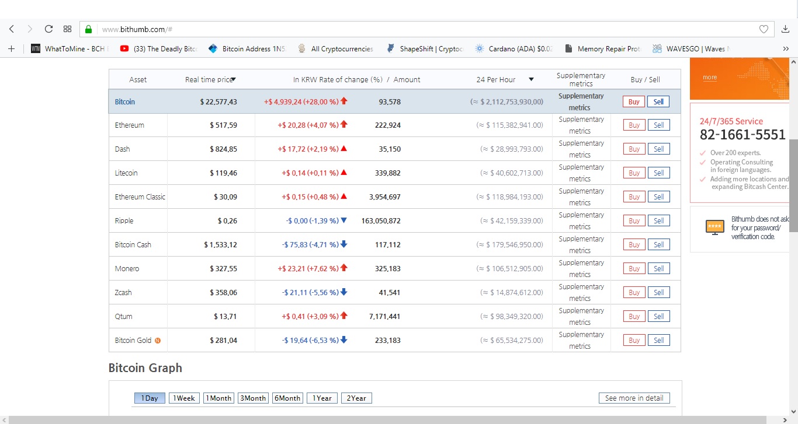Open downloads via the download arrow icon
The width and height of the screenshot is (798, 424).
pyautogui.click(x=785, y=29)
